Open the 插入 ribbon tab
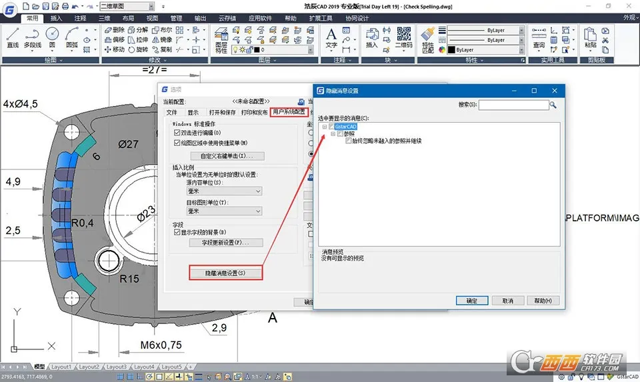640x382 pixels. [57, 18]
